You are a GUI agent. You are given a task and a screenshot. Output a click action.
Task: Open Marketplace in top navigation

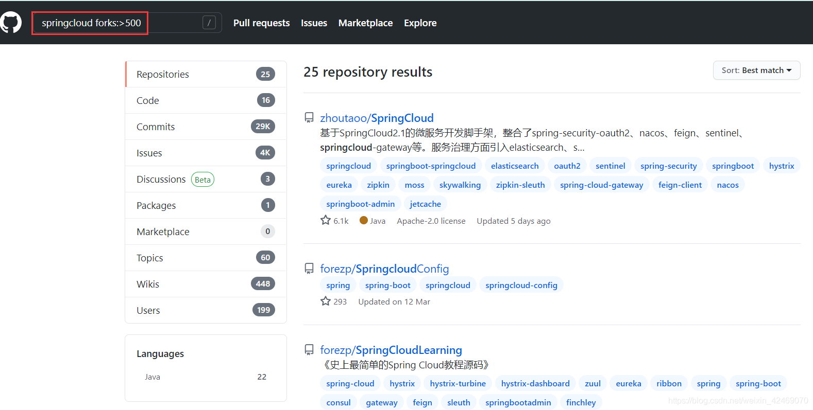tap(365, 23)
